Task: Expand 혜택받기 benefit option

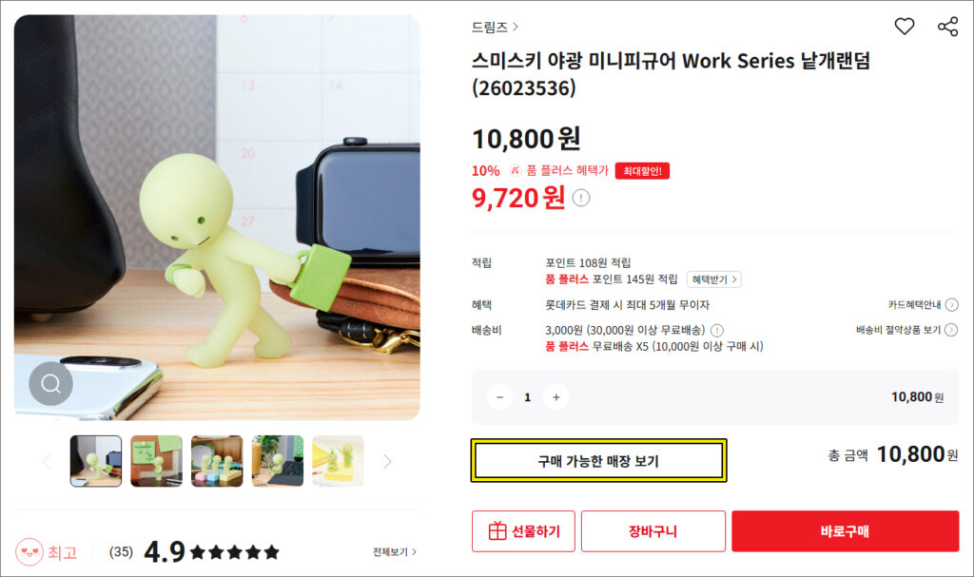Action: tap(713, 279)
